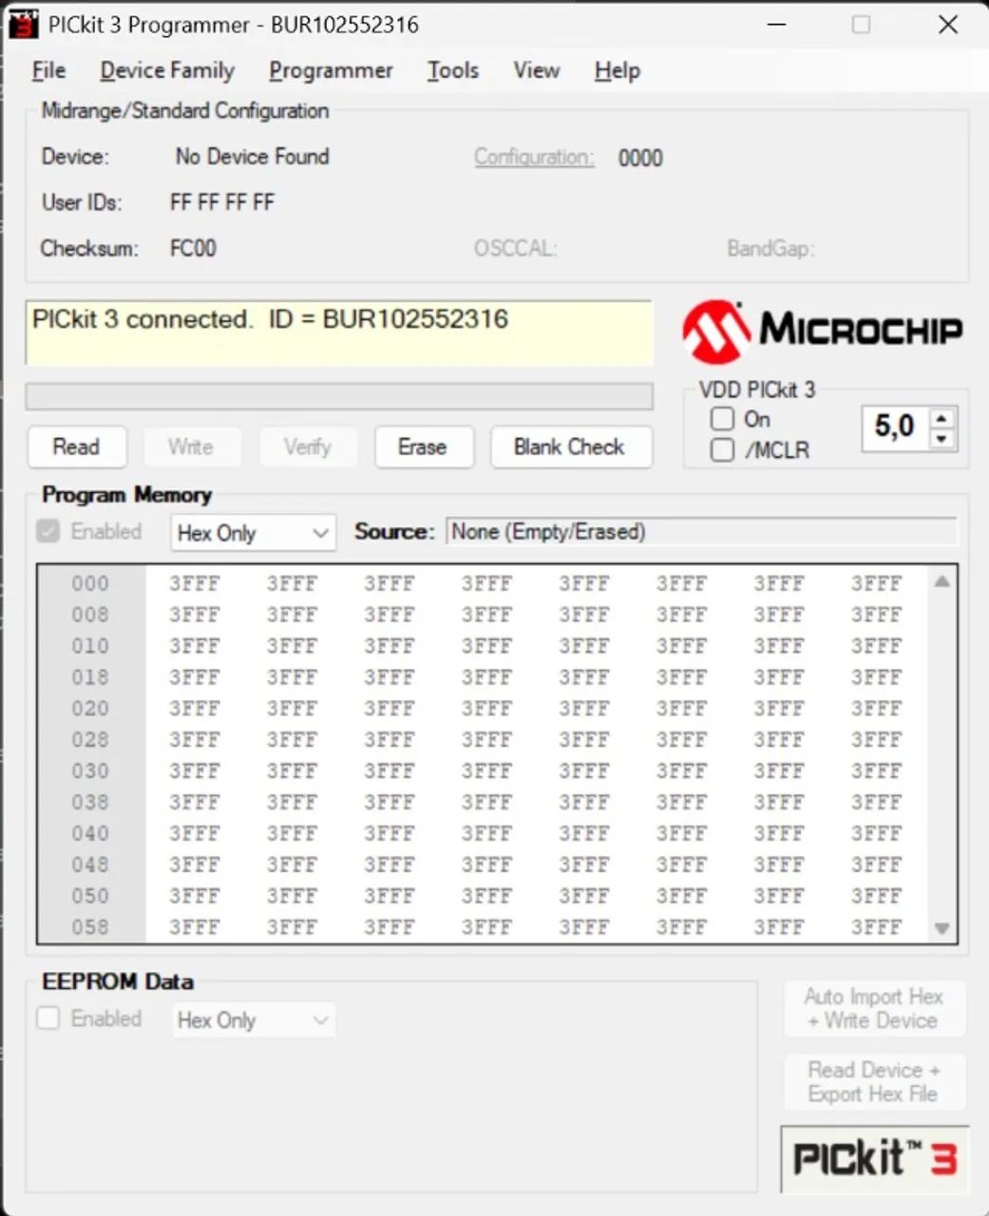Click the progress bar under status message
The height and width of the screenshot is (1216, 989).
[339, 396]
